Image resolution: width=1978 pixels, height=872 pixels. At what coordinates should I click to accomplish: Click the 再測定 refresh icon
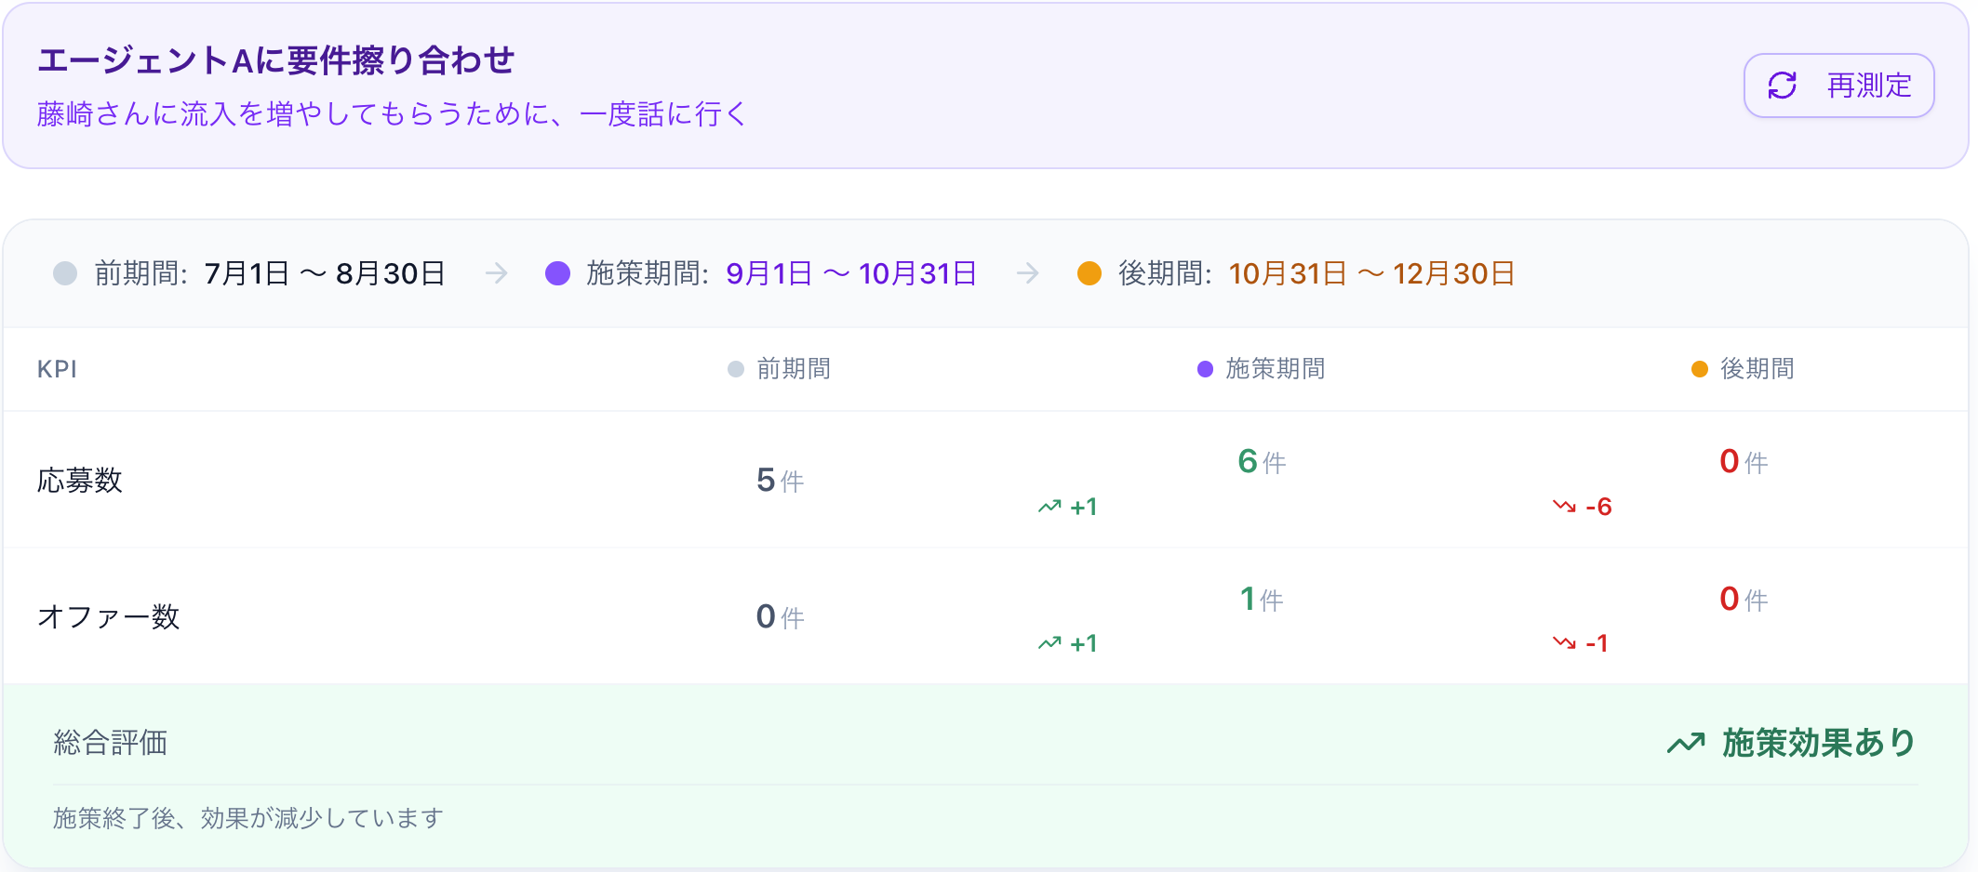coord(1782,86)
